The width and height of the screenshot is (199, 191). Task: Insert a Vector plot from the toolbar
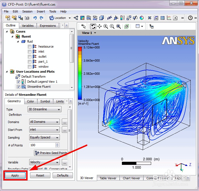(x=76, y=18)
